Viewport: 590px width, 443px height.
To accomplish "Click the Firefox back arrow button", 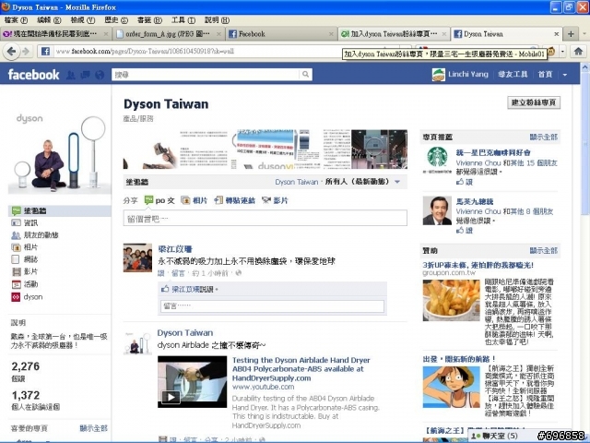I will coord(11,51).
